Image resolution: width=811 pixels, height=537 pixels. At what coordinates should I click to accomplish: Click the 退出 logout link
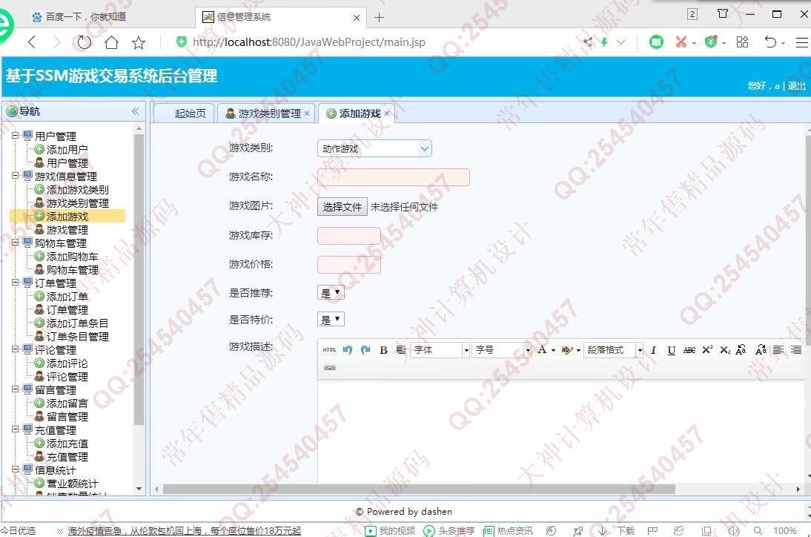(x=796, y=86)
